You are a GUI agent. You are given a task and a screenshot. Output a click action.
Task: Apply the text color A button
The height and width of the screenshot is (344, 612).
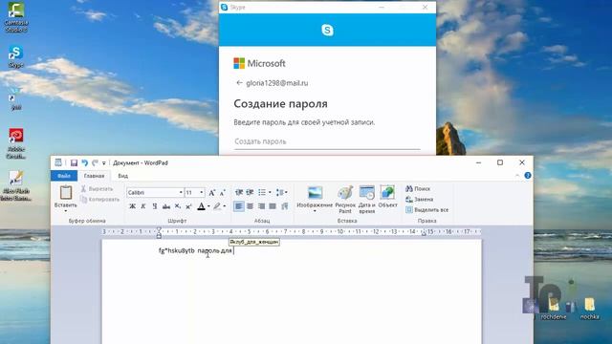point(201,206)
